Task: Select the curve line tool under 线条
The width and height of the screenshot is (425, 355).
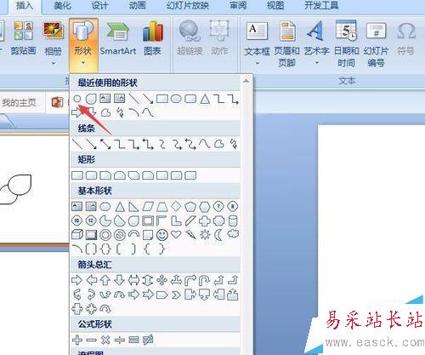Action: click(x=205, y=144)
